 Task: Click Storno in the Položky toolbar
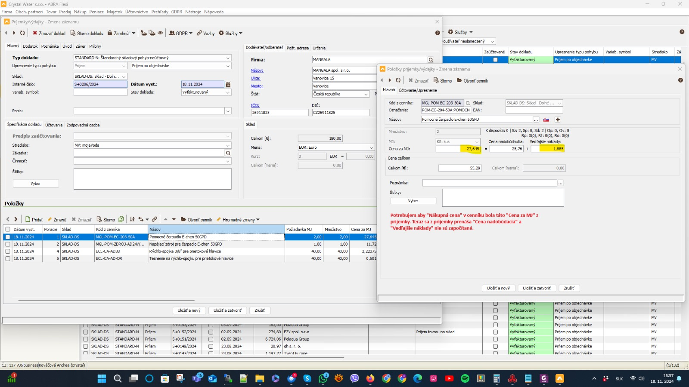[x=106, y=219]
